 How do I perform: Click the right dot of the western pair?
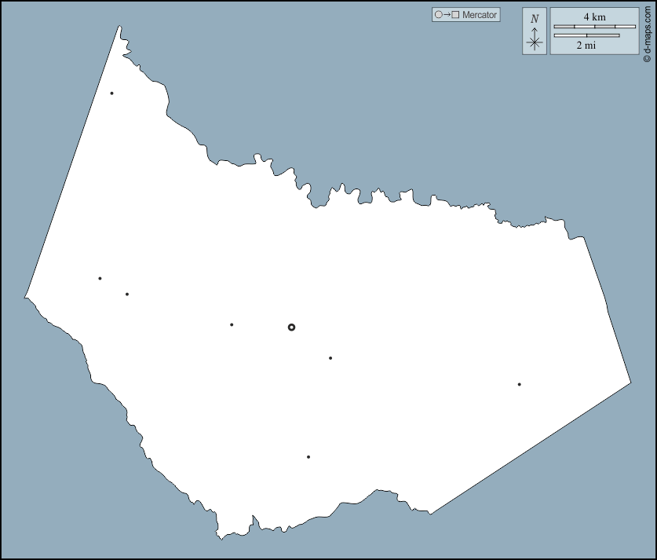tap(127, 295)
